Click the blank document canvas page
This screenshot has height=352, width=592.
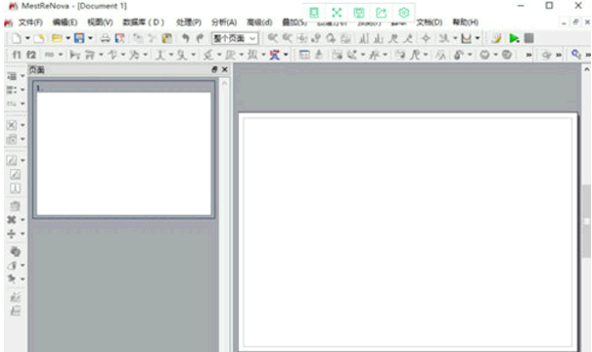pos(408,232)
